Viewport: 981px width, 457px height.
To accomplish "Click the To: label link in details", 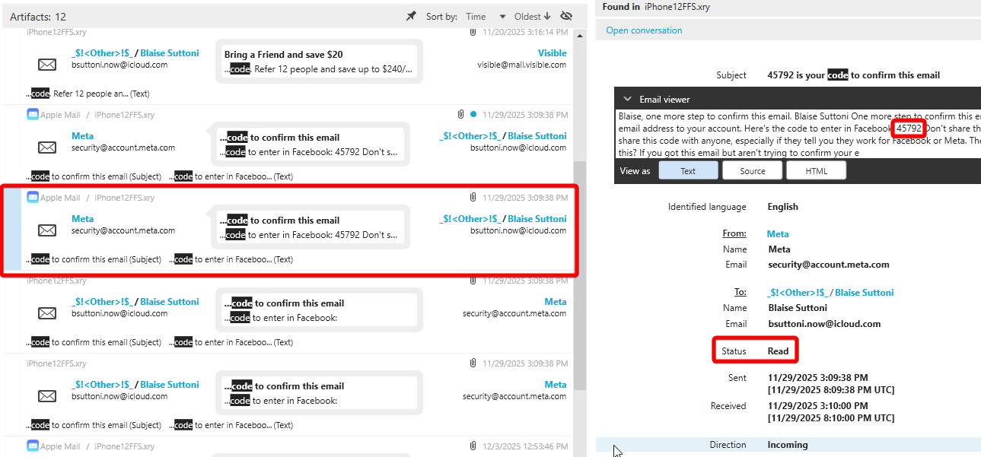I will (x=740, y=293).
